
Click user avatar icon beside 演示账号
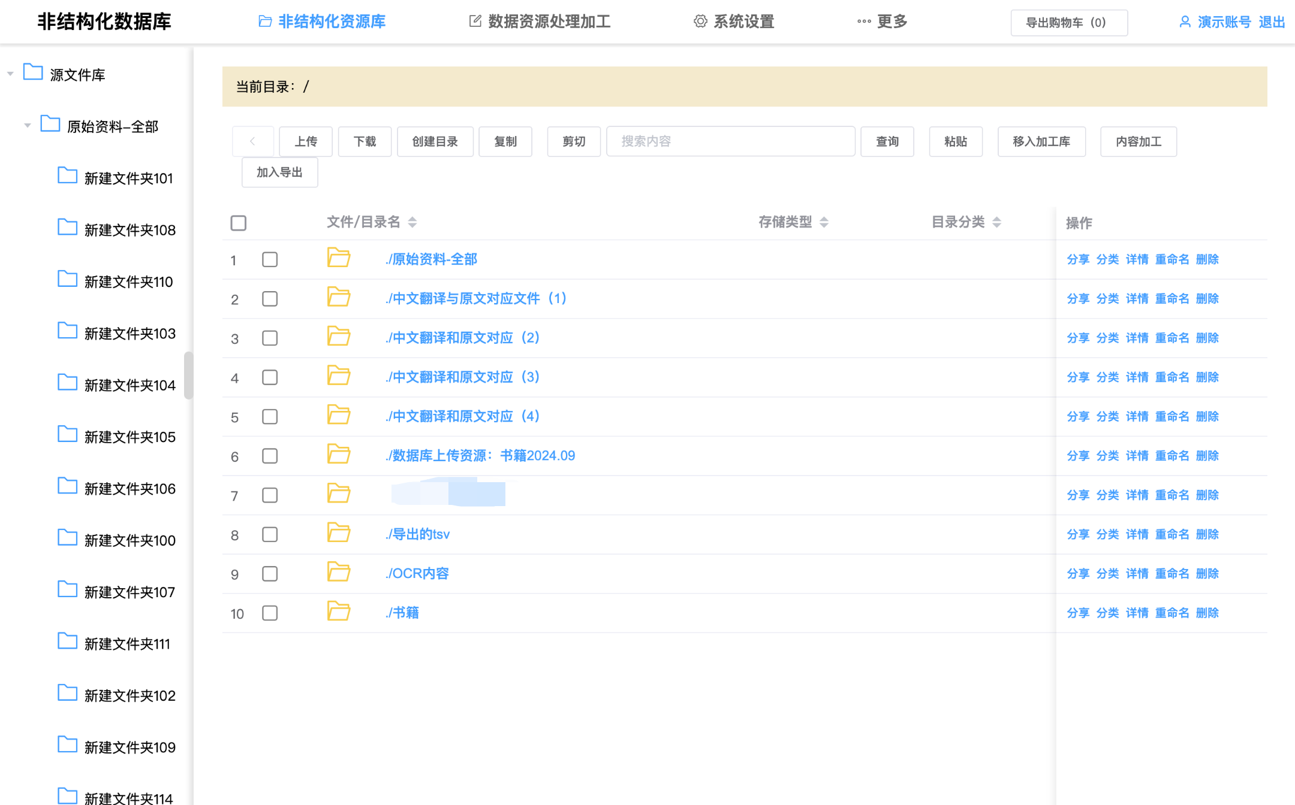[1185, 22]
